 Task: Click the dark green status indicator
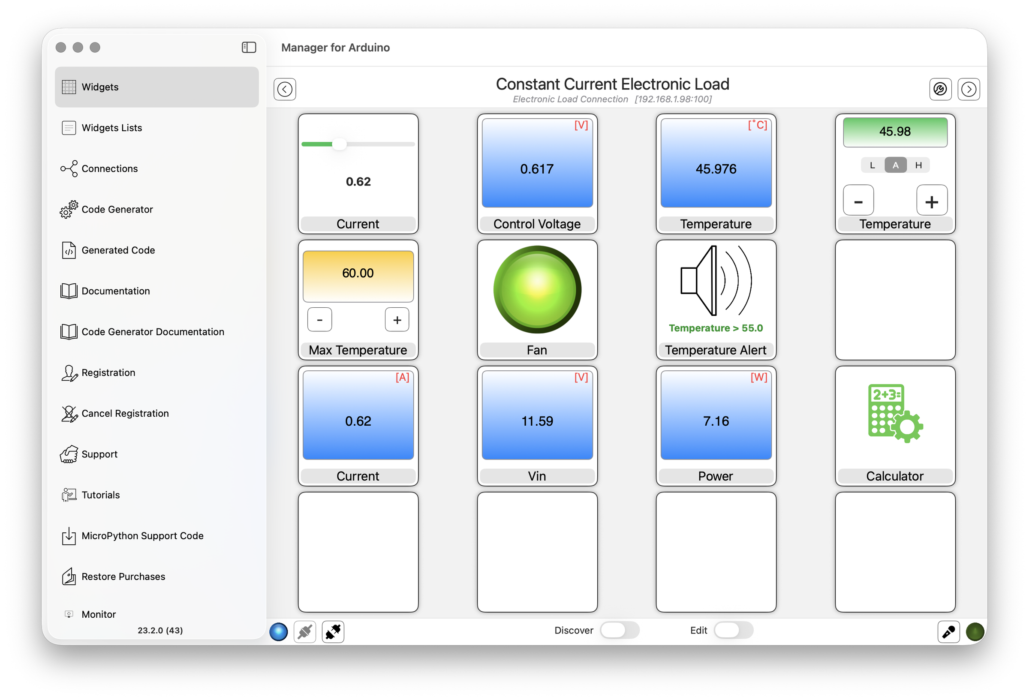click(x=975, y=631)
